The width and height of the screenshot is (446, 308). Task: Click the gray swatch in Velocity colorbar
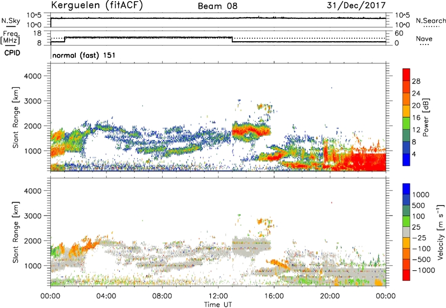coord(406,232)
